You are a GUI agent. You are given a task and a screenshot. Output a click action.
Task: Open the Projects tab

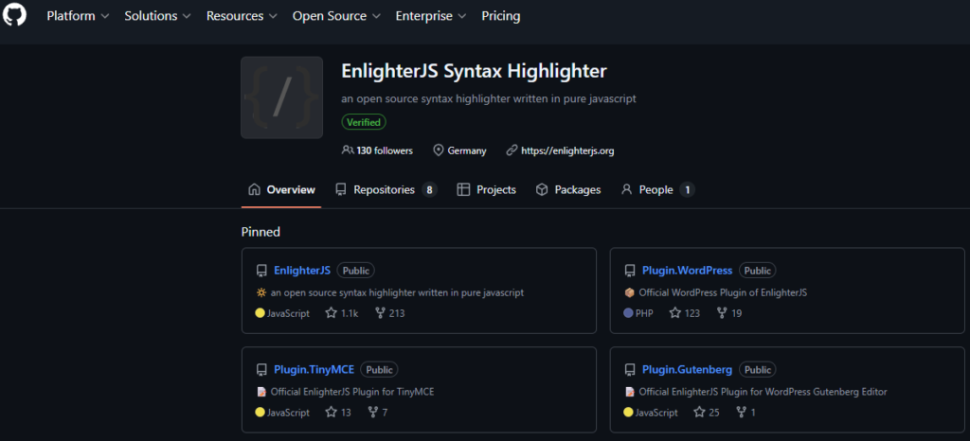(x=486, y=190)
